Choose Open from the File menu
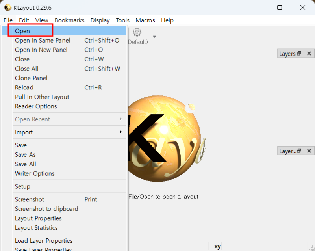 click(64, 31)
